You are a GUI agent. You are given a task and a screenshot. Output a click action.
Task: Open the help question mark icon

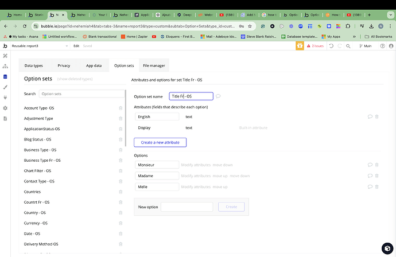(383, 46)
